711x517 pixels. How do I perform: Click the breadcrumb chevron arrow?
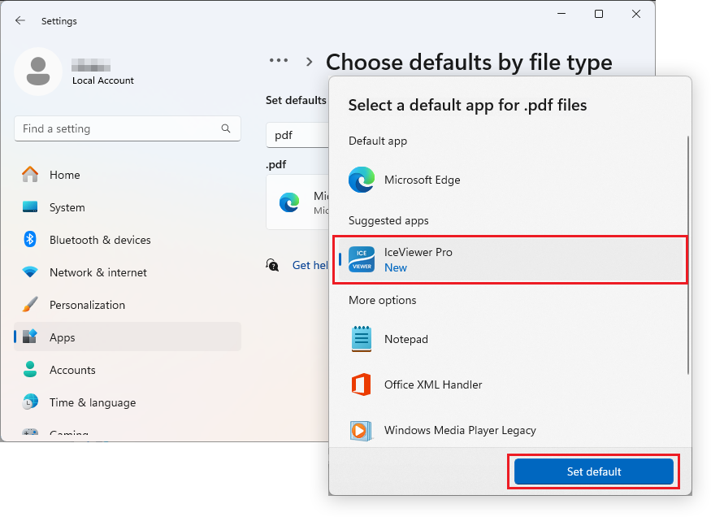click(x=310, y=62)
